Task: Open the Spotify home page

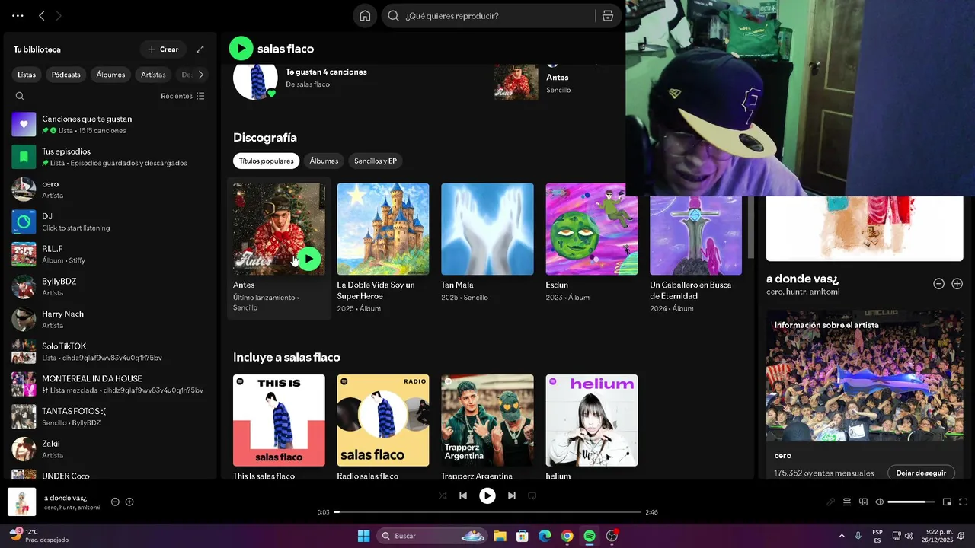Action: (x=365, y=16)
